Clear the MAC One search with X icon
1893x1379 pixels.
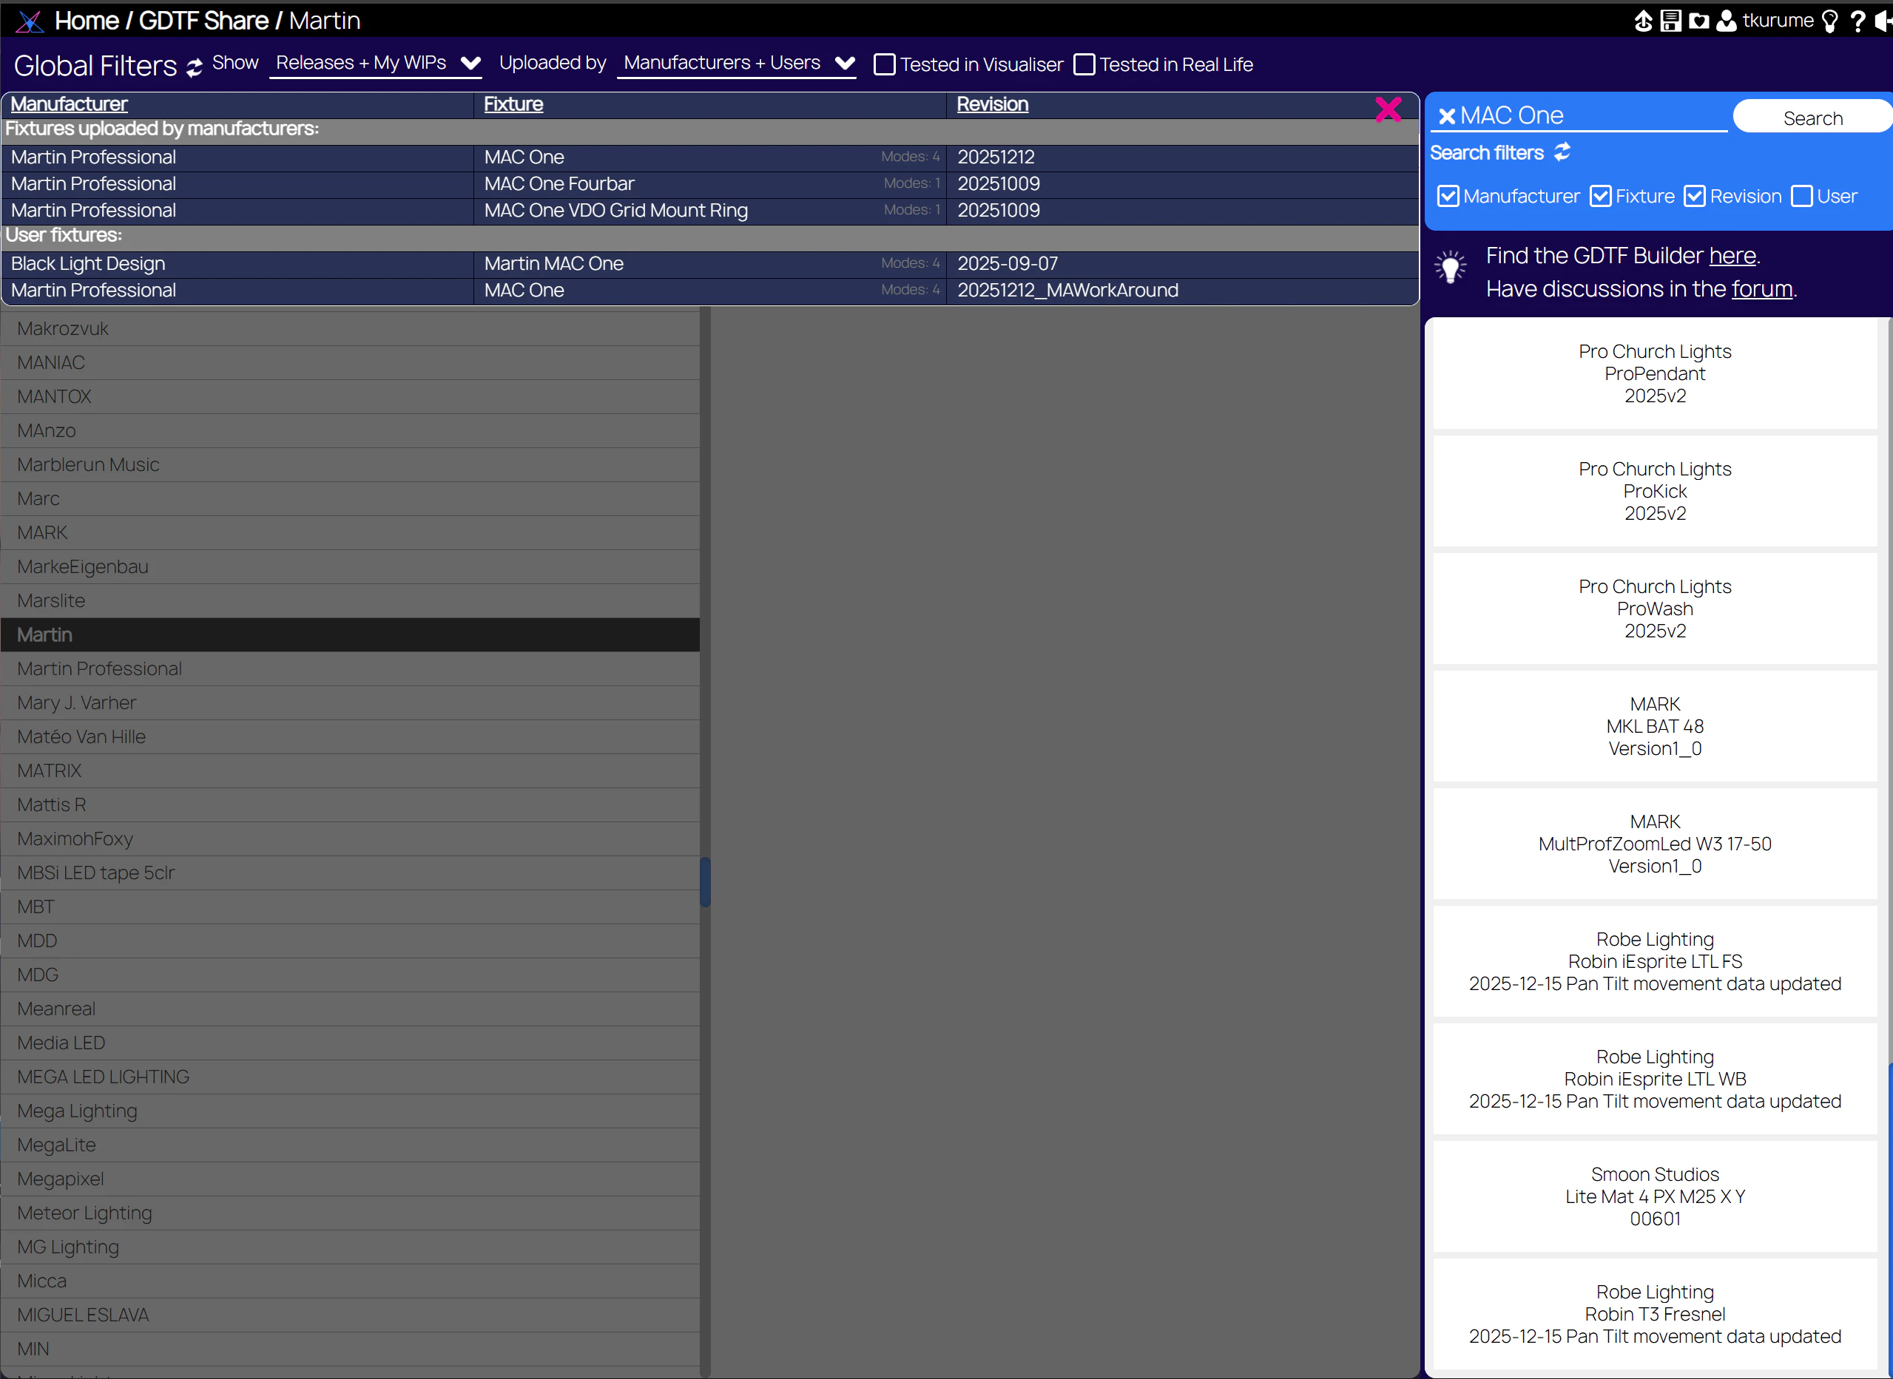coord(1447,116)
